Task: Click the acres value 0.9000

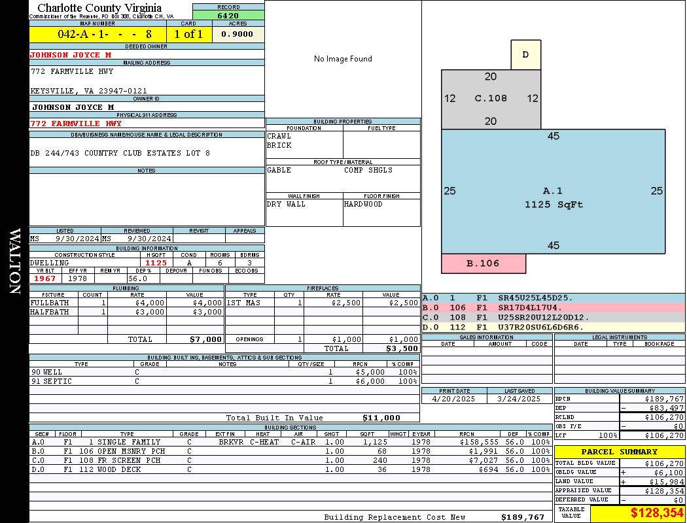Action: pyautogui.click(x=238, y=34)
